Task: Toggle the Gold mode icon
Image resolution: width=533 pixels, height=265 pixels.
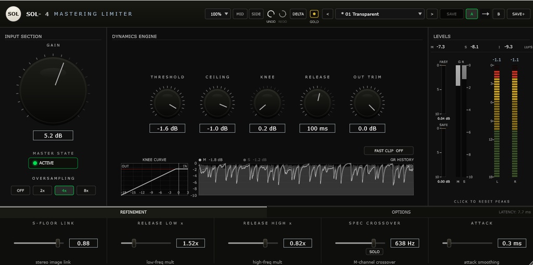Action: click(314, 14)
